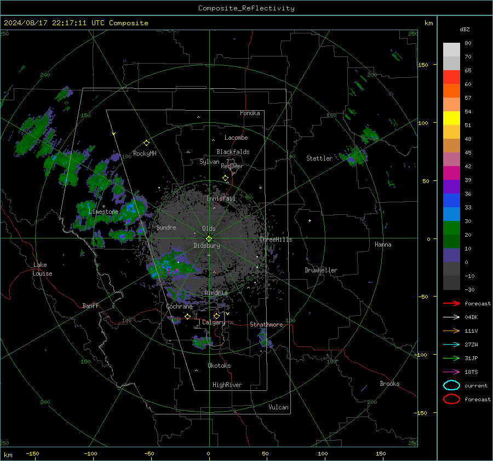Select the orange swatch between 60 and 57 dBZ
The image size is (493, 461).
coord(451,90)
